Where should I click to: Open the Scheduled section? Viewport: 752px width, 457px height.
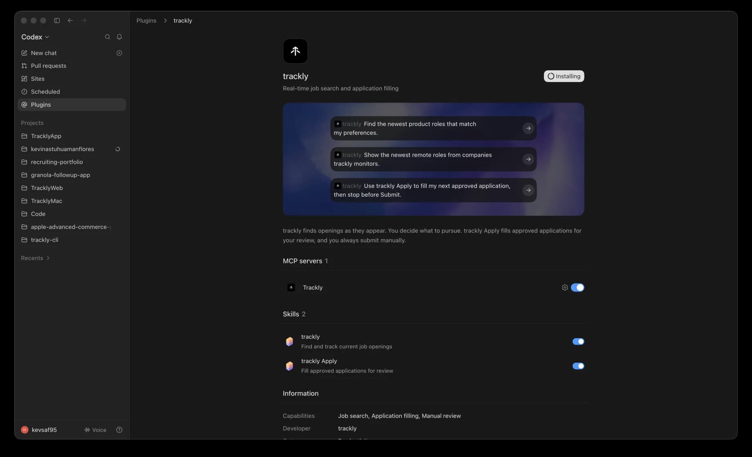pos(72,92)
